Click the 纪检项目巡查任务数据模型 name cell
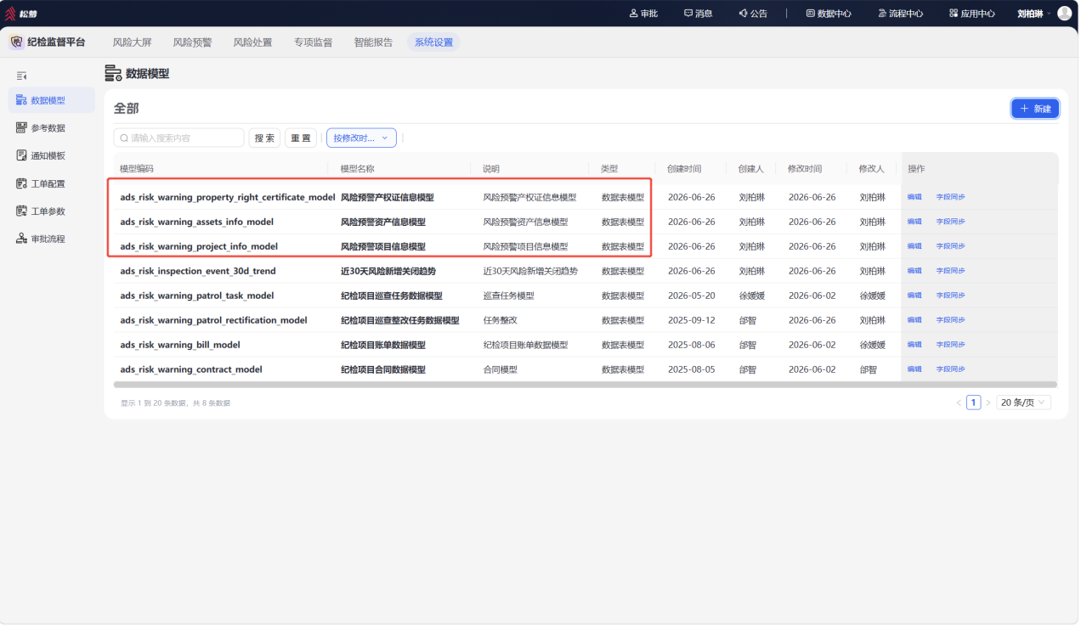This screenshot has height=625, width=1081. point(392,296)
